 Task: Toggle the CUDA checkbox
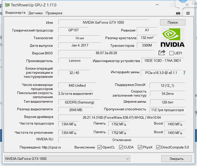coord(121,147)
